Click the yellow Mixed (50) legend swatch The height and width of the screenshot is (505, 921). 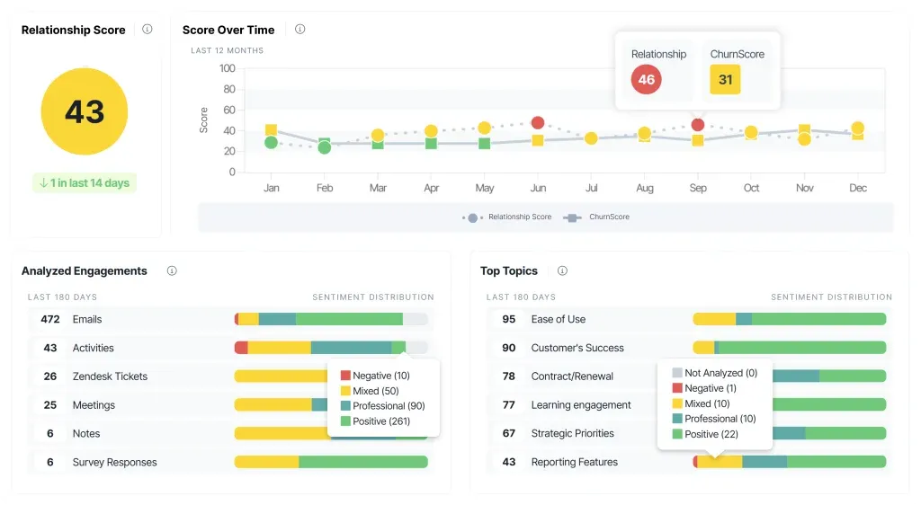tap(345, 391)
